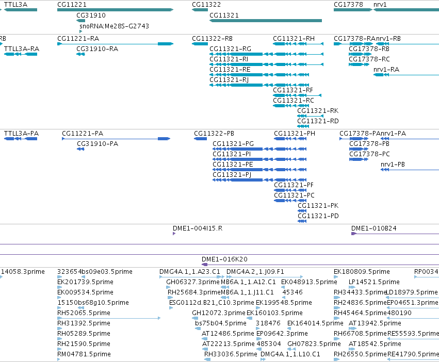Select EST GH12072.3prime
The image size is (439, 362).
[x=218, y=312]
